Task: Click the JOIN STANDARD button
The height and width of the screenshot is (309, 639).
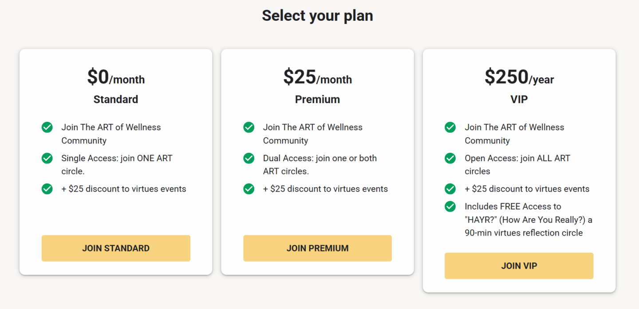Action: pos(116,248)
